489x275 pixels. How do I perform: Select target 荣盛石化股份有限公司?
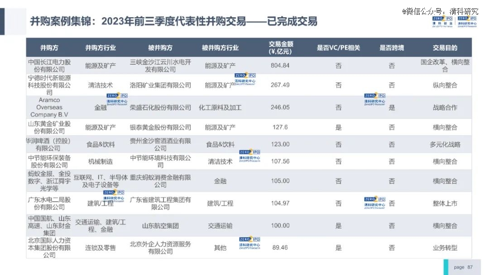tap(160, 108)
